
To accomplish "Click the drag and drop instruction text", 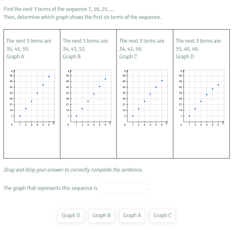I will pyautogui.click(x=73, y=170).
